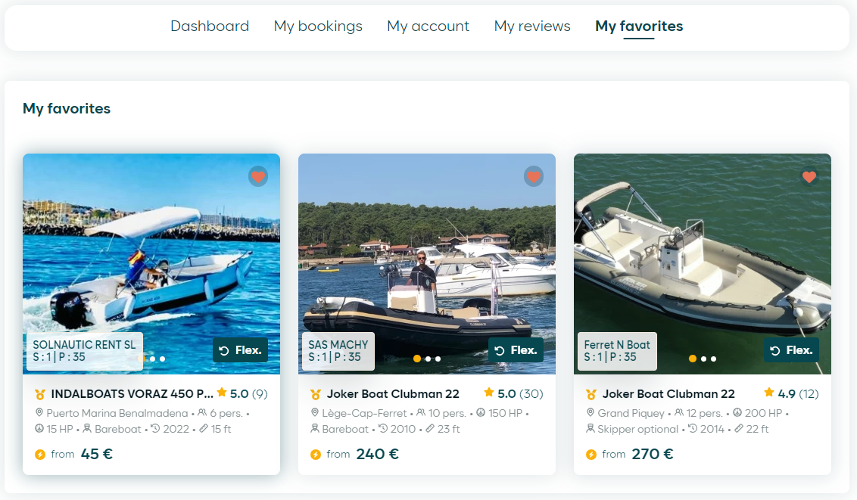857x500 pixels.
Task: Click Flex. badge on SAS MACHY card
Action: 516,350
